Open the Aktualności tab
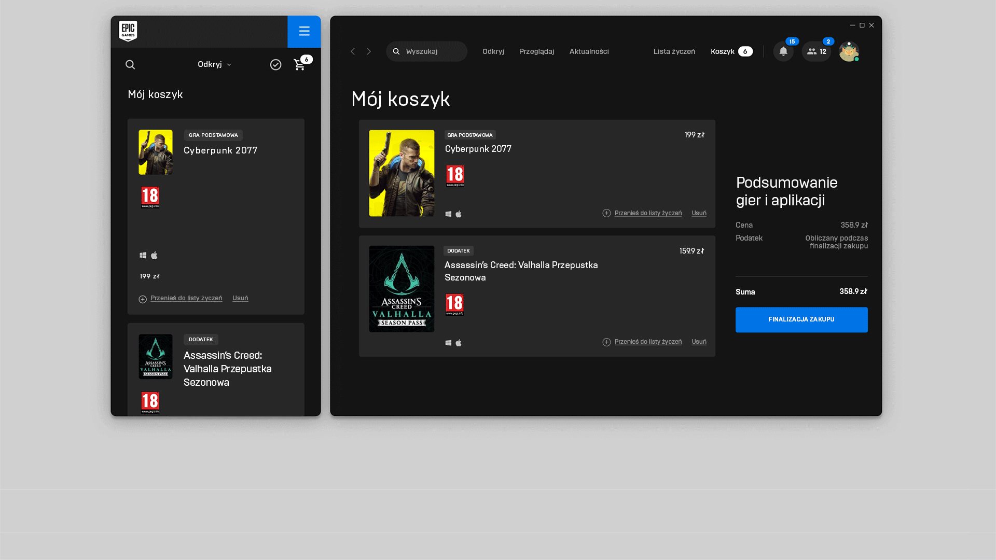Screen dimensions: 996x560 click(589, 51)
